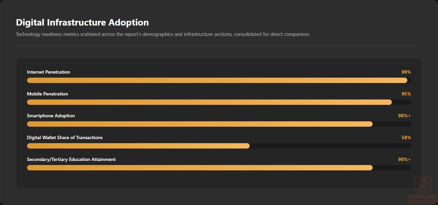The width and height of the screenshot is (438, 205).
Task: Click the Internet Penetration progress bar
Action: [x=219, y=80]
